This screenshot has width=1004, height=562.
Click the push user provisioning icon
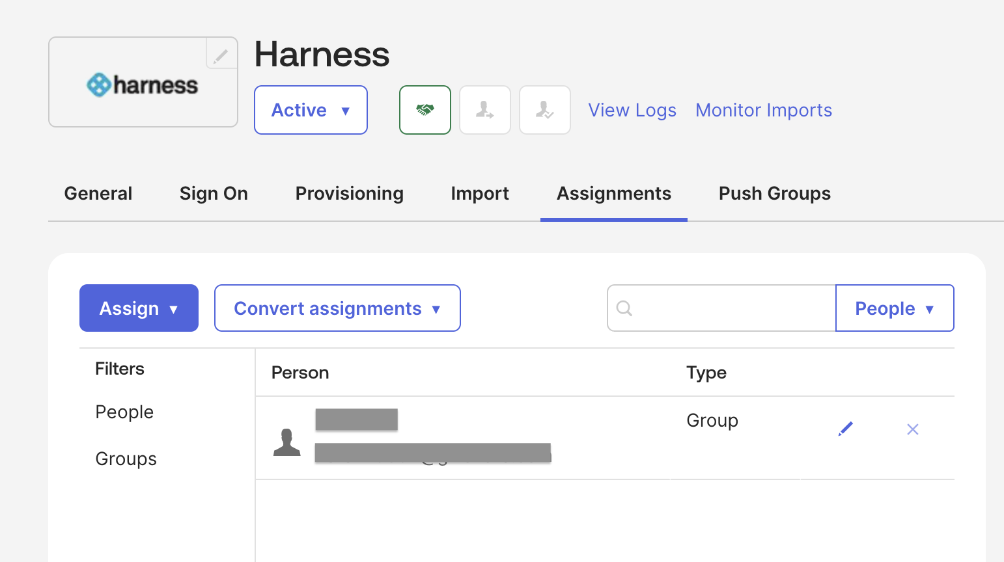coord(485,110)
